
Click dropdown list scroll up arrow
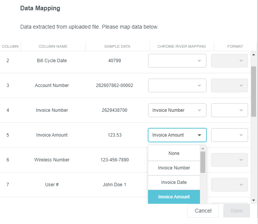point(203,148)
